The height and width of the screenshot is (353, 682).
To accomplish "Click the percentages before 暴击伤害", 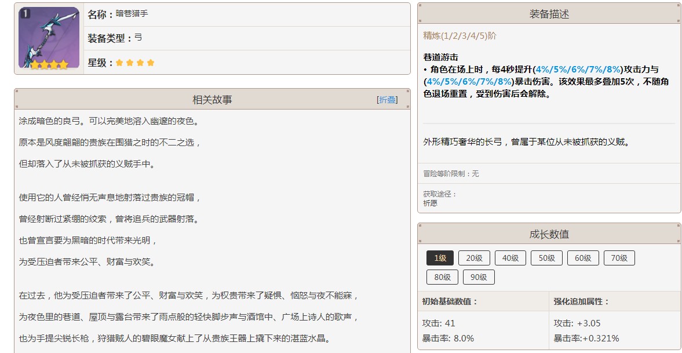I will pos(469,81).
